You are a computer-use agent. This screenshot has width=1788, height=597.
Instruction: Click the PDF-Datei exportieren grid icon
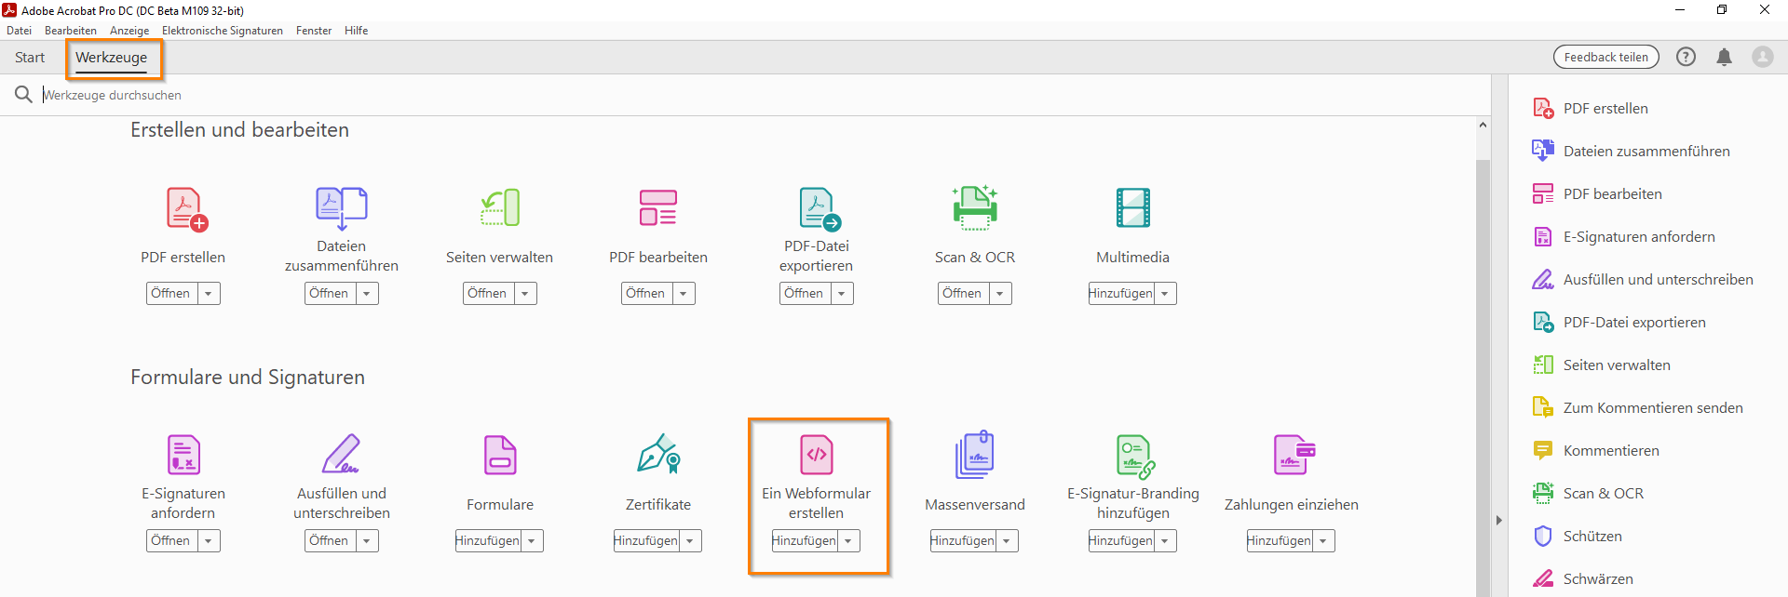click(819, 208)
